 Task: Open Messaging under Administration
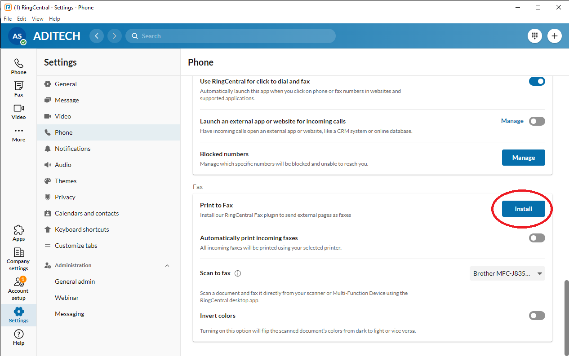(x=108, y=314)
